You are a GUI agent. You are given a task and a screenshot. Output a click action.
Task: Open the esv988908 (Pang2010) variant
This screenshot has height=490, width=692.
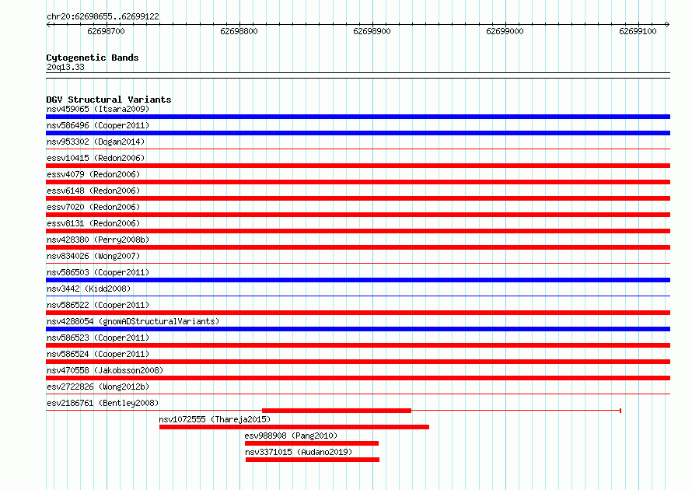(x=291, y=436)
